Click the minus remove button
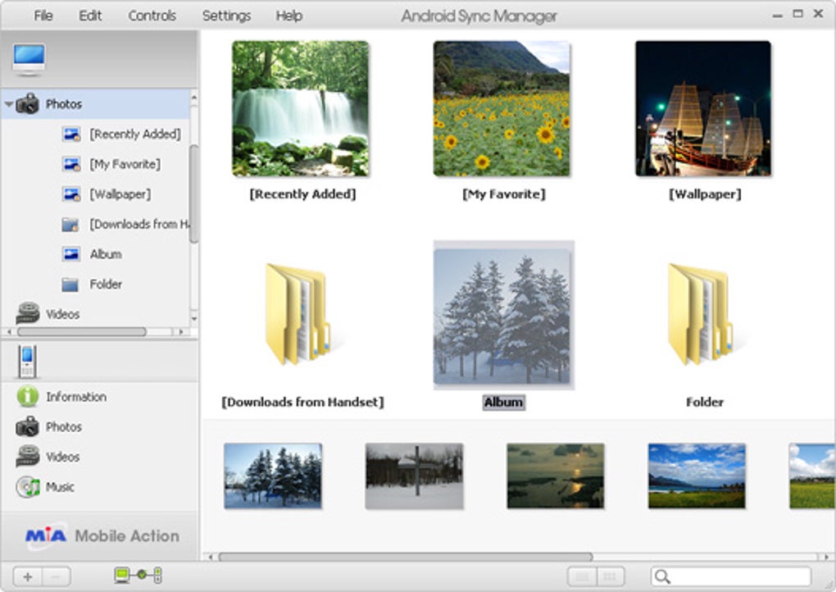The width and height of the screenshot is (836, 592). tap(56, 576)
